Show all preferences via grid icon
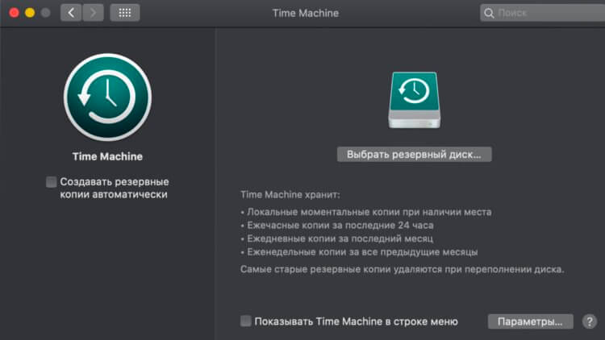605x340 pixels. tap(124, 13)
